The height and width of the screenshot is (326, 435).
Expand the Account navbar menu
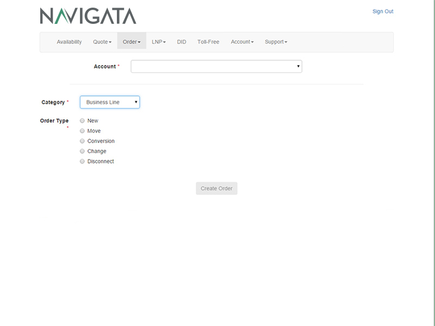point(242,42)
